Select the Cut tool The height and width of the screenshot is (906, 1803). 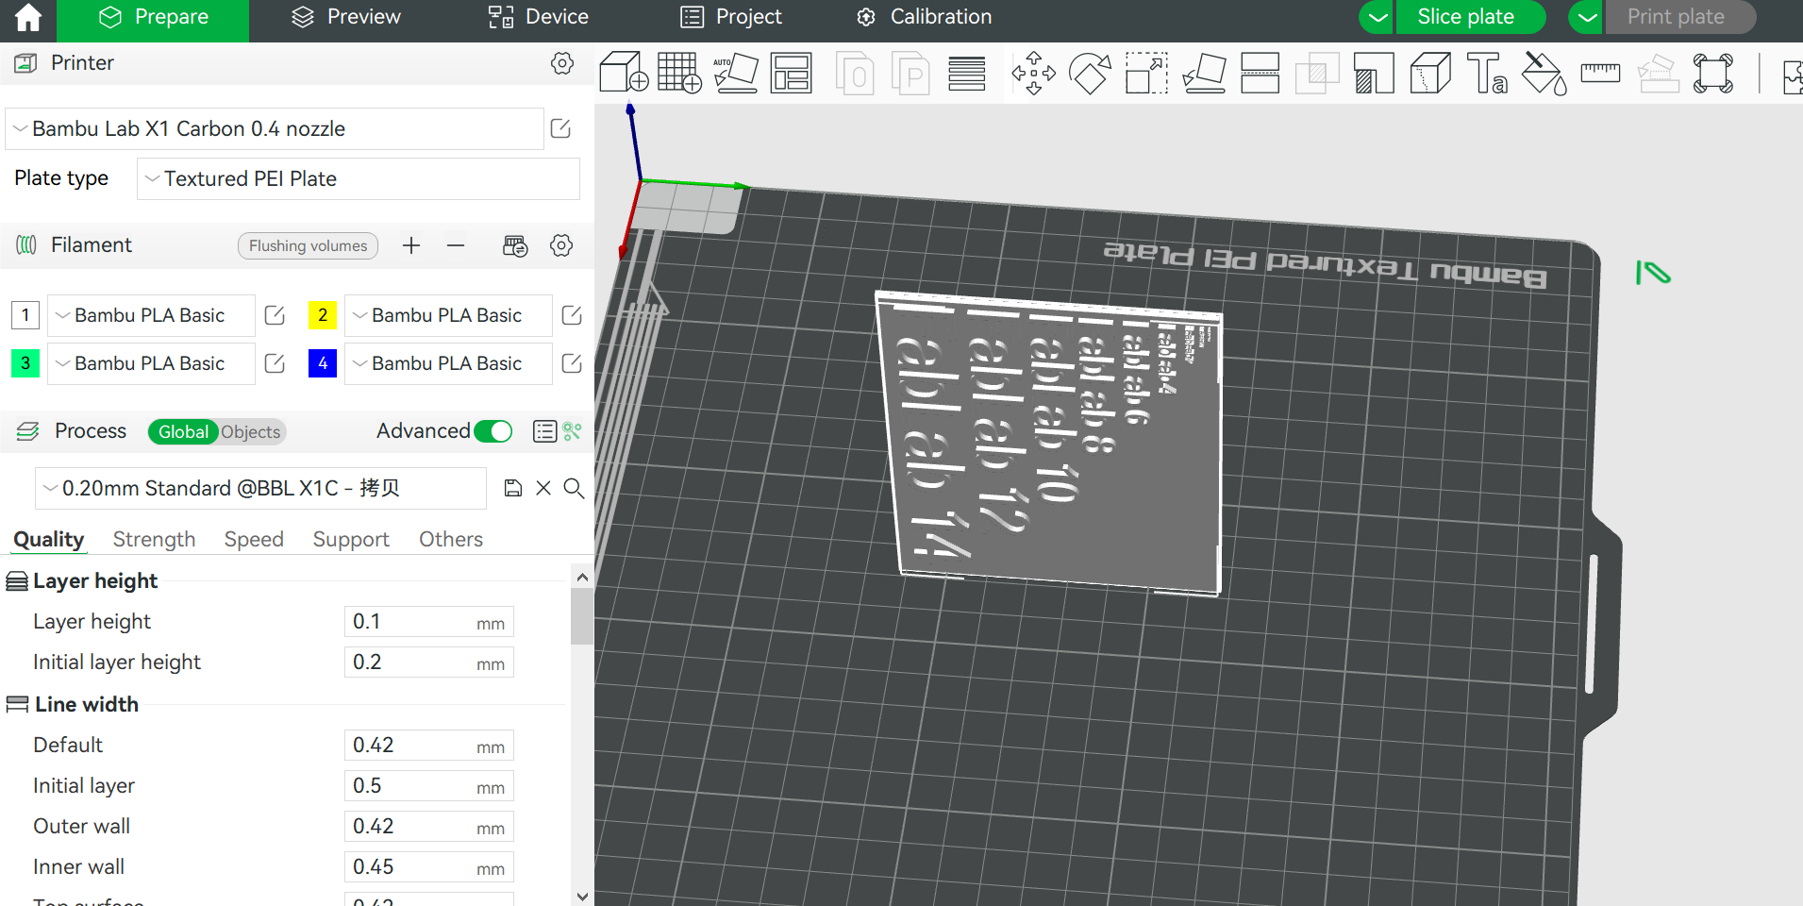1260,73
